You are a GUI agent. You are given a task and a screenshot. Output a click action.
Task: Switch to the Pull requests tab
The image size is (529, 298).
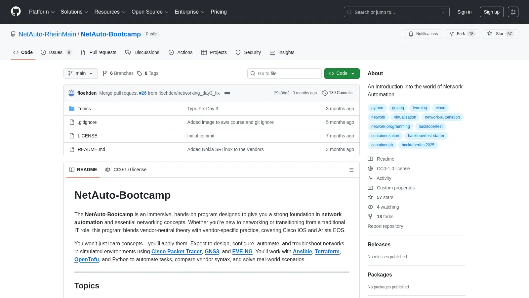[99, 52]
